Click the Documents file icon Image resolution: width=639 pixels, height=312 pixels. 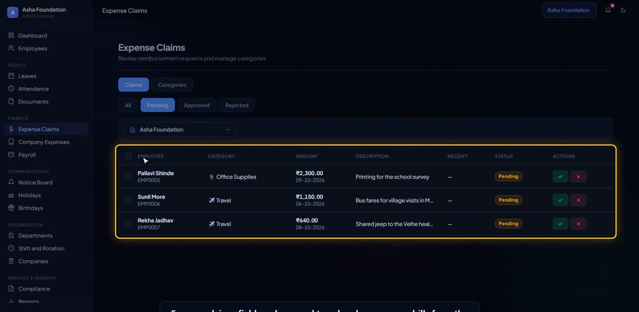[x=11, y=102]
